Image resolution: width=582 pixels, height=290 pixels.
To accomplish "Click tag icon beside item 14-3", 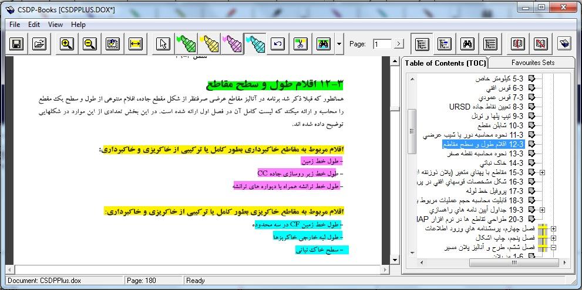I will (531, 163).
